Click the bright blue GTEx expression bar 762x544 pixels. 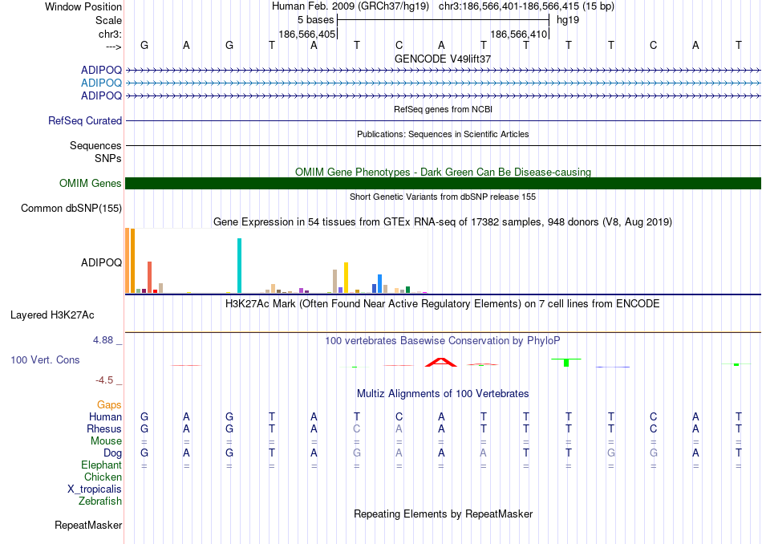(x=379, y=283)
